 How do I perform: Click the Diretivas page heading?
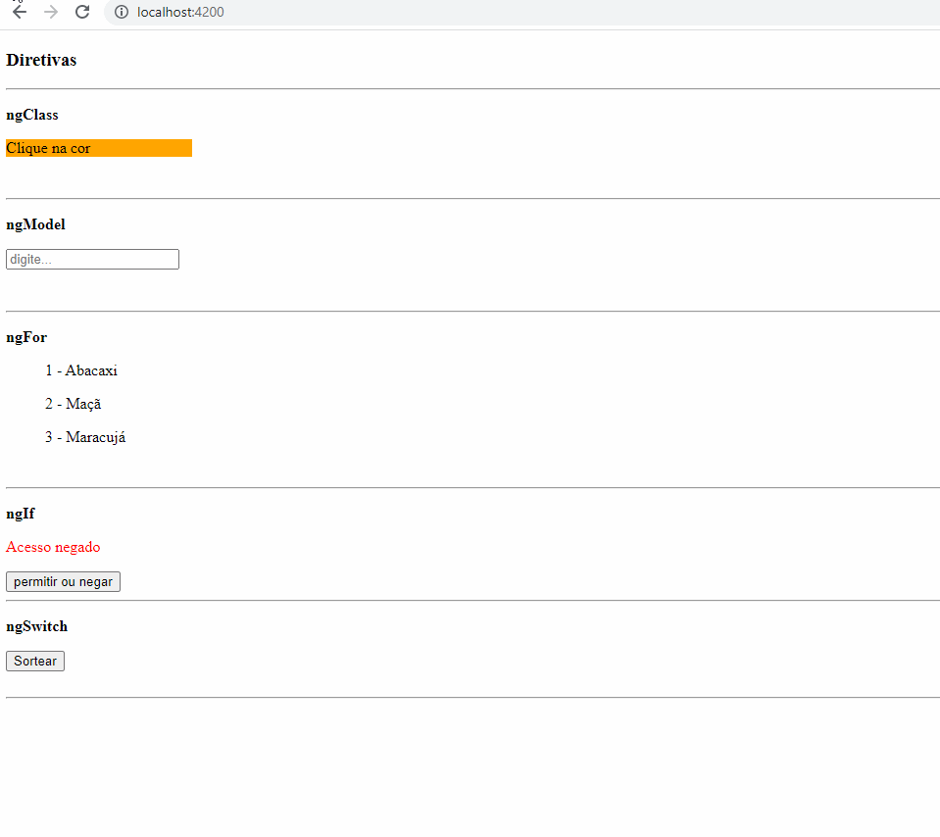point(41,60)
